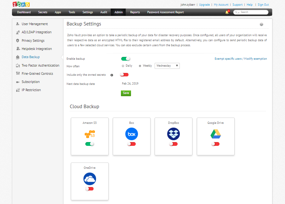Viewport: 285px width, 204px height.
Task: Click the IP Restriction sidebar icon
Action: (x=18, y=90)
